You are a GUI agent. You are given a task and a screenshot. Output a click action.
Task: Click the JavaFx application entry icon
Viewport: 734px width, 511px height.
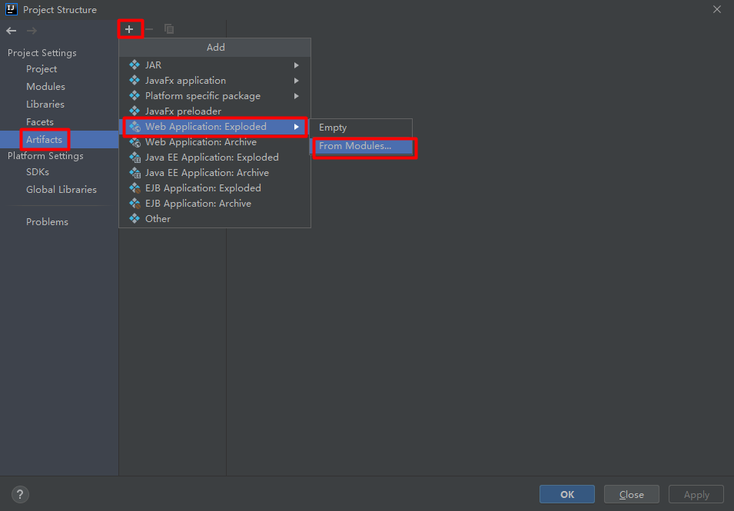135,80
